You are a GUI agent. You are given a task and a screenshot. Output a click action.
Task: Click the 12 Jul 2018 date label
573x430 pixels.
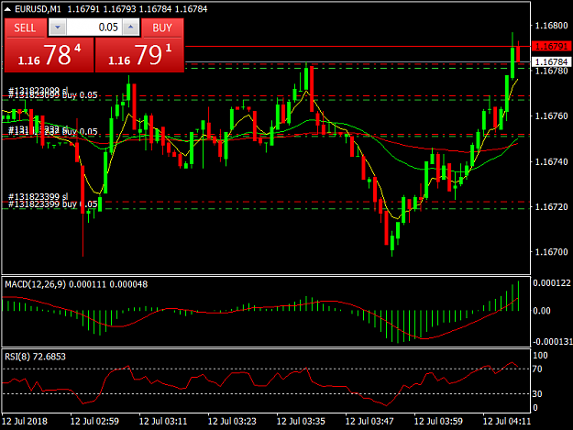(25, 421)
